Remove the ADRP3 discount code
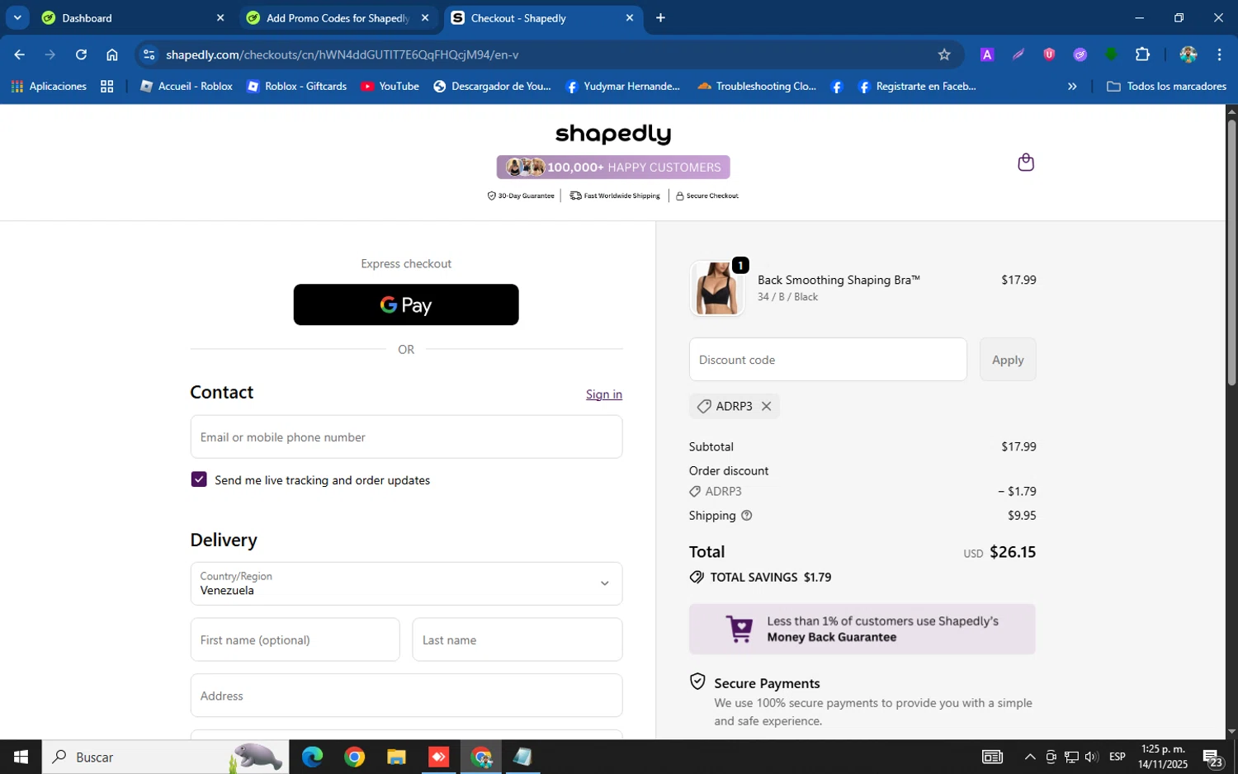This screenshot has width=1238, height=774. pos(766,406)
